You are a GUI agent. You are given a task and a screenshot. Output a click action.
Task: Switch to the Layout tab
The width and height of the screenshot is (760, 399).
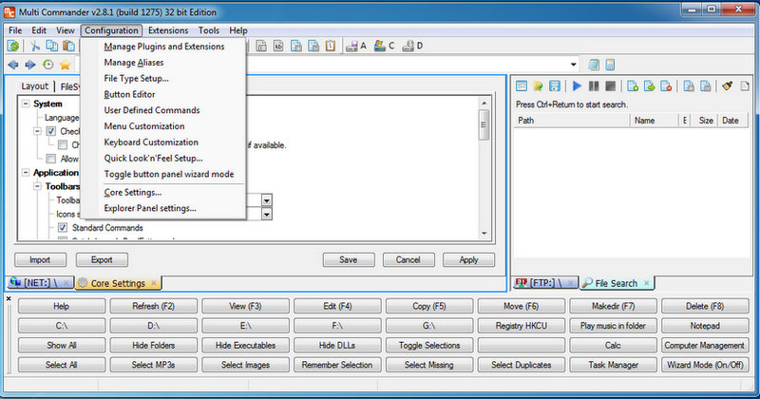(x=34, y=86)
